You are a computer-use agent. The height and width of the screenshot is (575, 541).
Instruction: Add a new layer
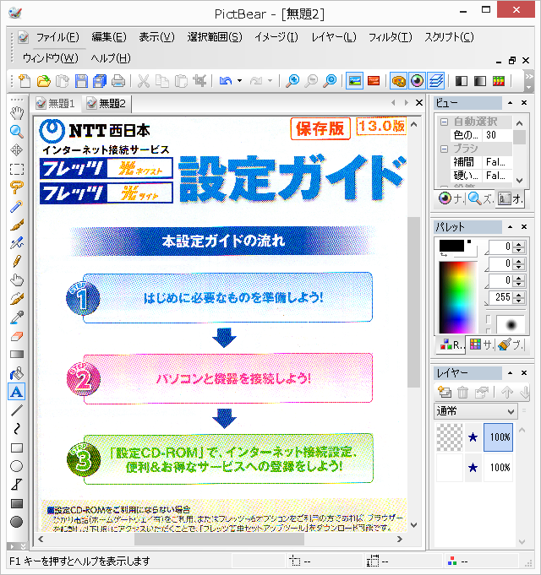click(445, 392)
